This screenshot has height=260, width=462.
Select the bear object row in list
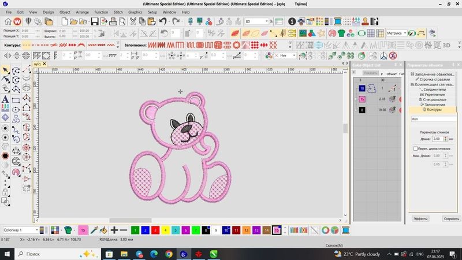(x=378, y=88)
